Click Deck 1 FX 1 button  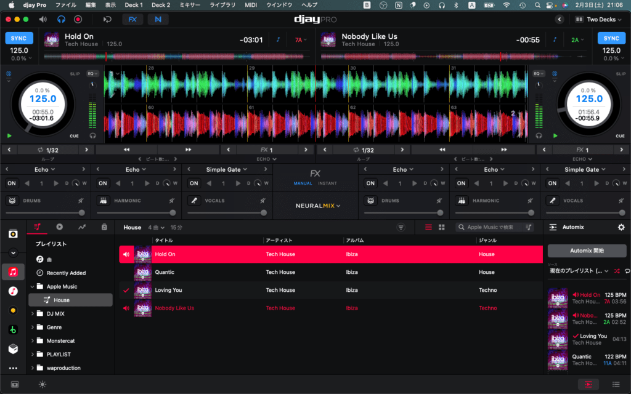(x=266, y=150)
